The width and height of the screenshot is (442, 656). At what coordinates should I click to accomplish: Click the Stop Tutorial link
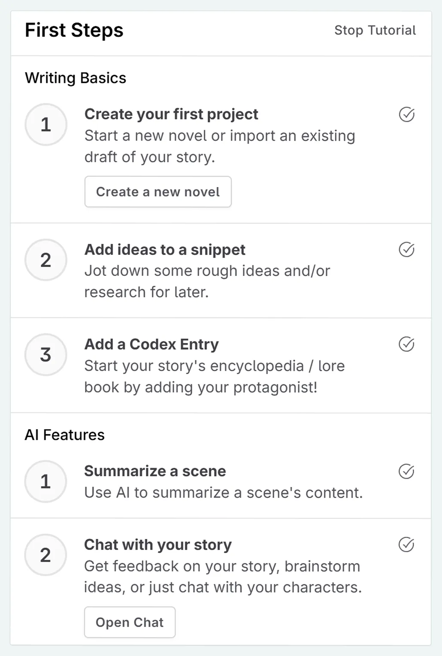(x=375, y=30)
